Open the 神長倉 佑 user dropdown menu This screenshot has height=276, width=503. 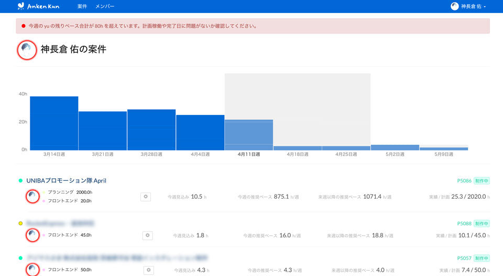click(468, 6)
